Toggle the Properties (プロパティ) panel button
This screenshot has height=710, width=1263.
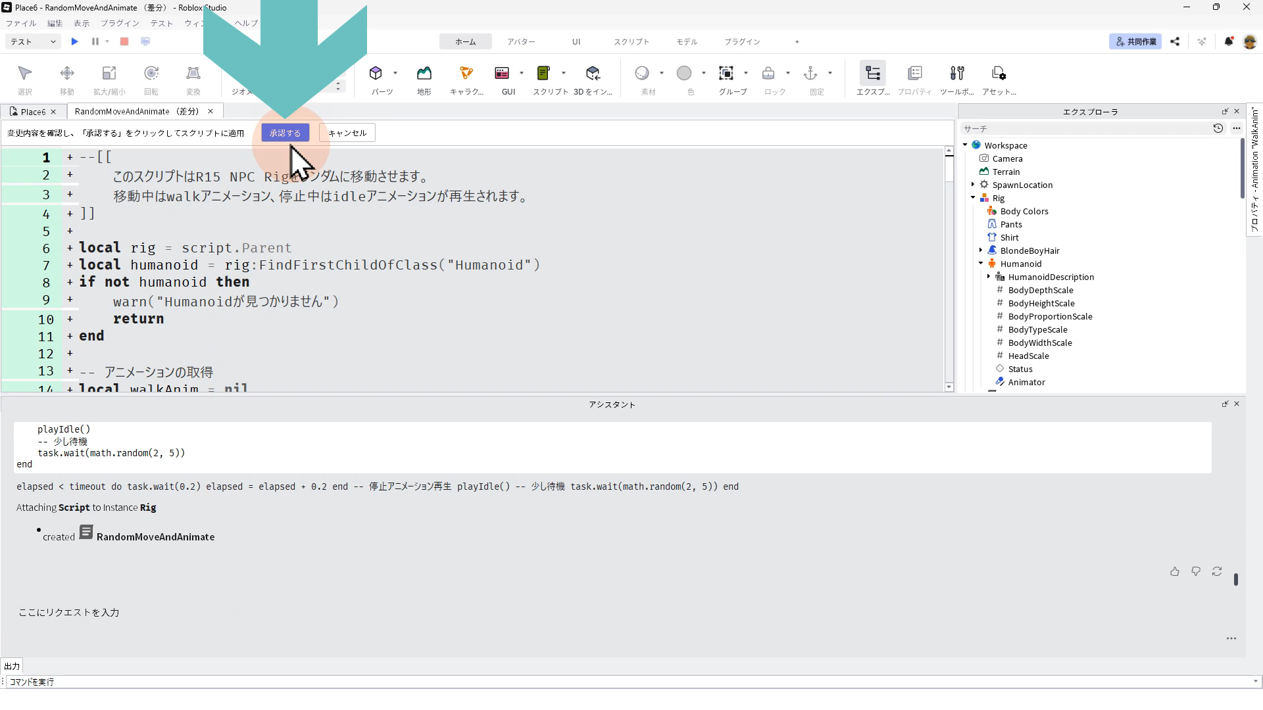click(x=914, y=74)
